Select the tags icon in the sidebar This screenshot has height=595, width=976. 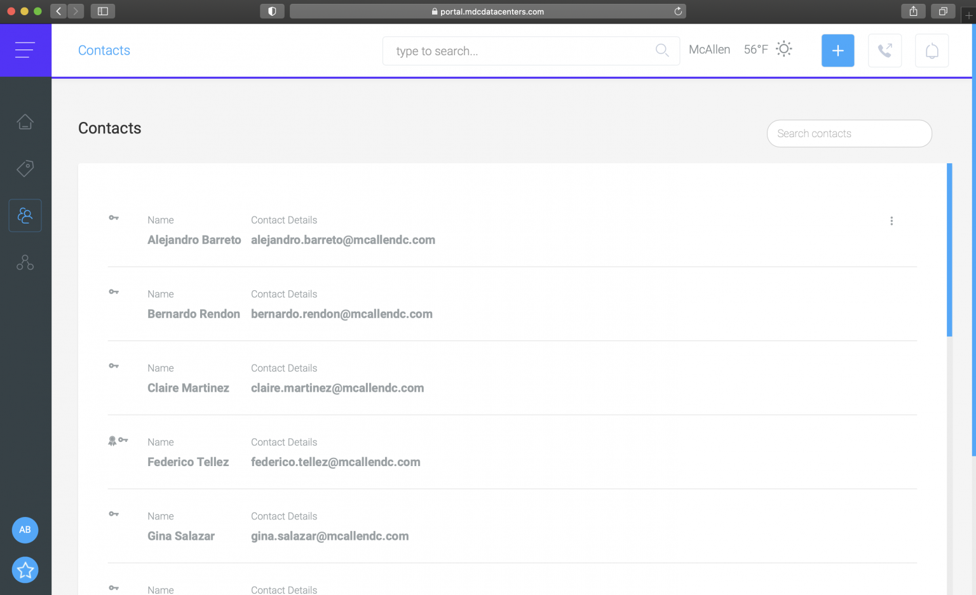[25, 168]
